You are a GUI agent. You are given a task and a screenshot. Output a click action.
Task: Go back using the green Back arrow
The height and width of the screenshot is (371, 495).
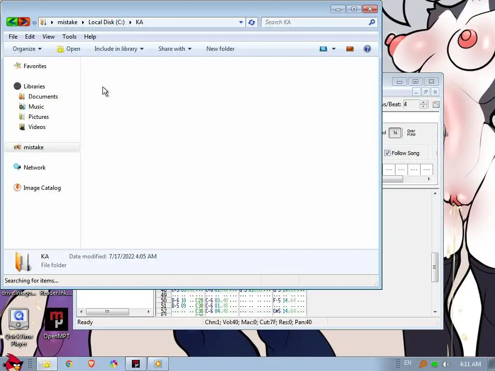click(x=12, y=22)
